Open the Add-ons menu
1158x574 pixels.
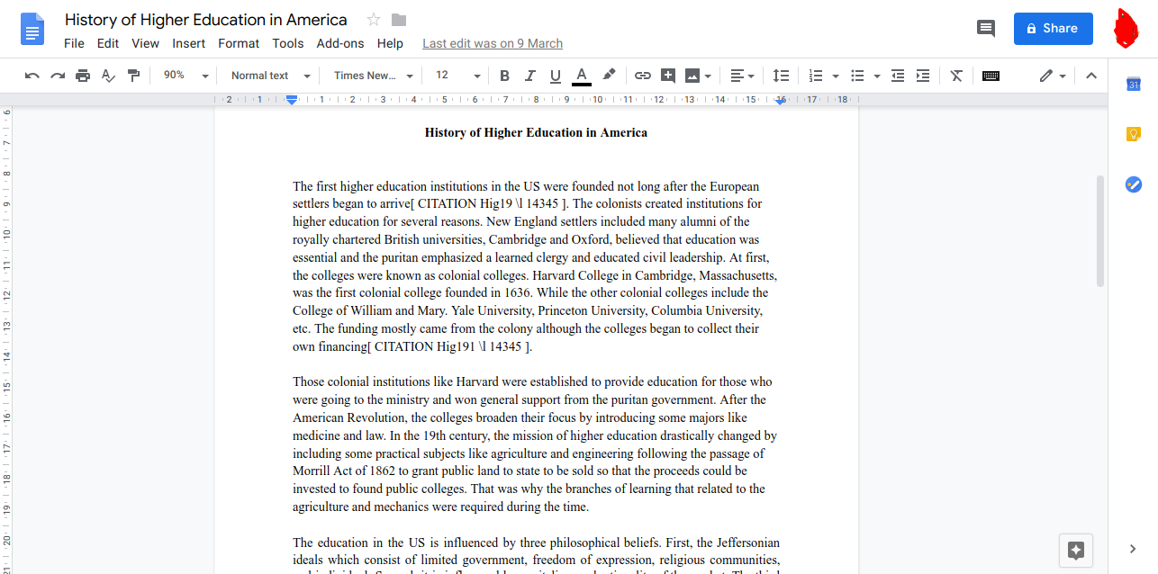tap(340, 43)
